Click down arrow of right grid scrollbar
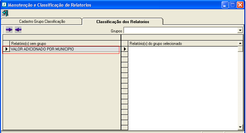This screenshot has height=133, width=246. coord(240,127)
